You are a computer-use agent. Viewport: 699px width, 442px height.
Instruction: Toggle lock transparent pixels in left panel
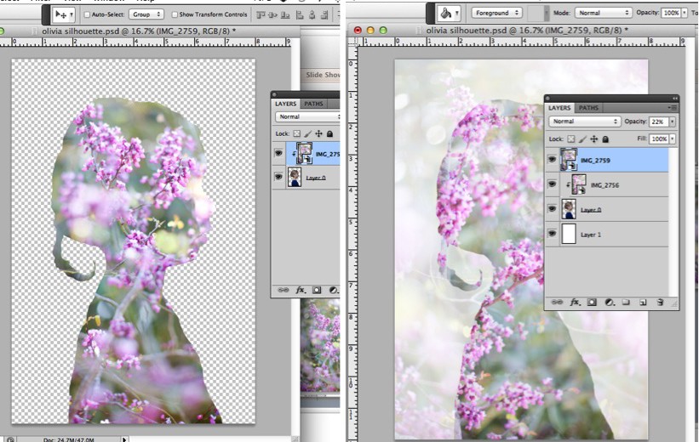296,133
